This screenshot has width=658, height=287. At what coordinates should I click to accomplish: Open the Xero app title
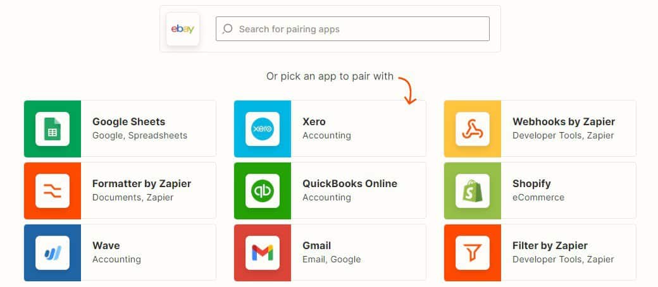pyautogui.click(x=314, y=121)
